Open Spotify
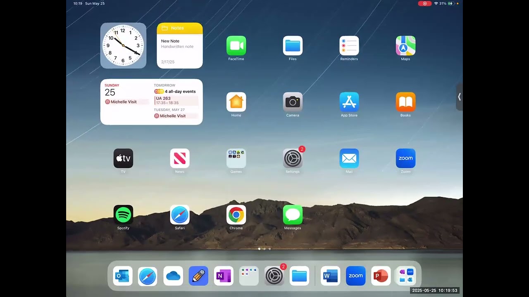529x297 pixels. 123,215
